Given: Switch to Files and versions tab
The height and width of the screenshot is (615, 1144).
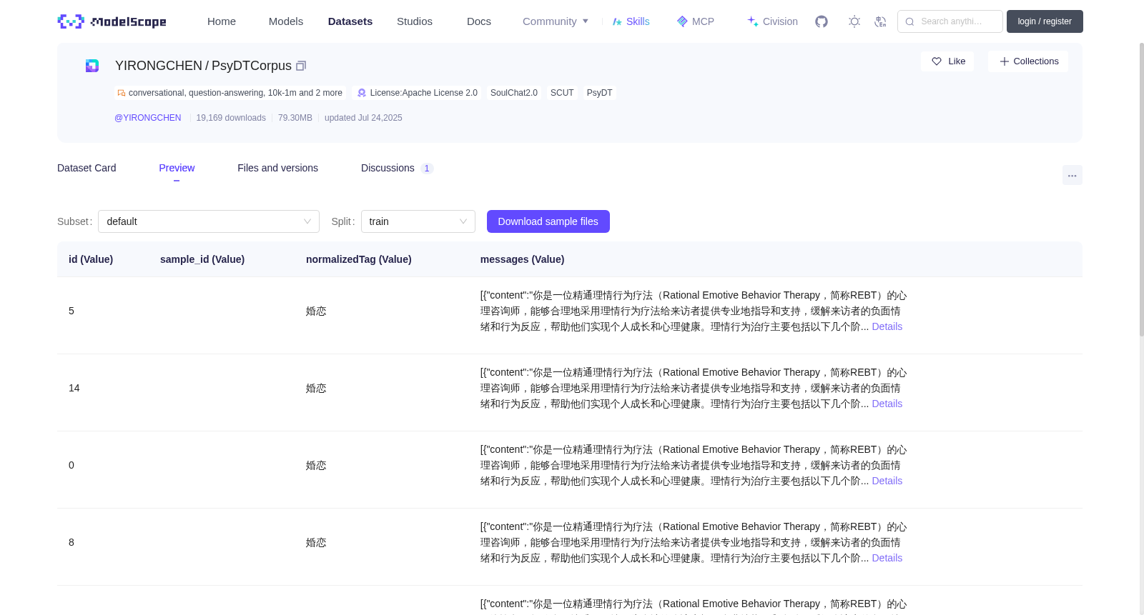Looking at the screenshot, I should (277, 168).
